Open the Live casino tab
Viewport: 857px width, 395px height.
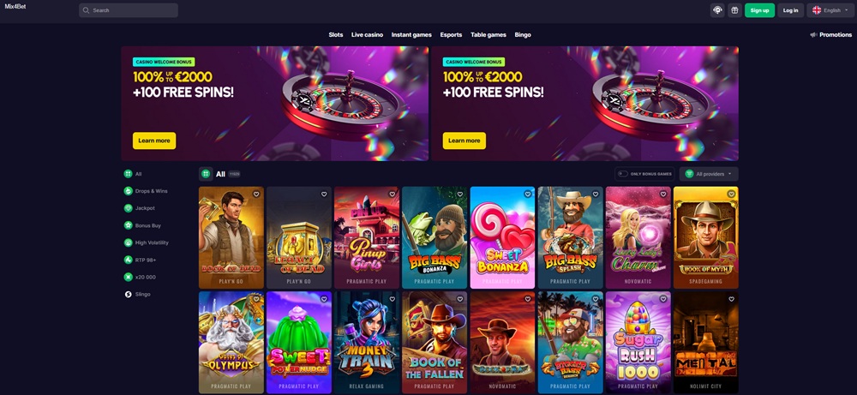pos(368,35)
